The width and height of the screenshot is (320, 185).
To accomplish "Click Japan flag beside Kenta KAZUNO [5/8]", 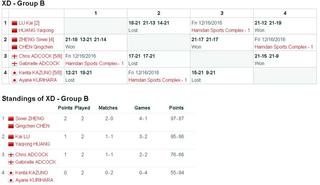I will tap(15, 73).
